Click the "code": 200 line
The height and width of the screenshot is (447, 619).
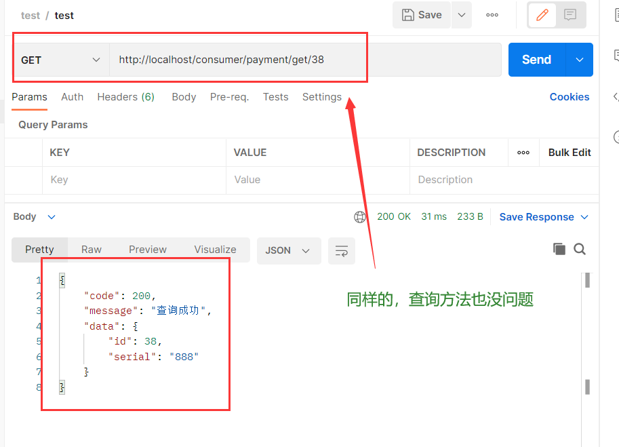coord(120,296)
